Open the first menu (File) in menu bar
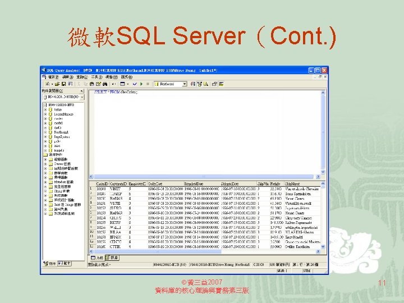This screenshot has height=303, width=404. (x=53, y=77)
